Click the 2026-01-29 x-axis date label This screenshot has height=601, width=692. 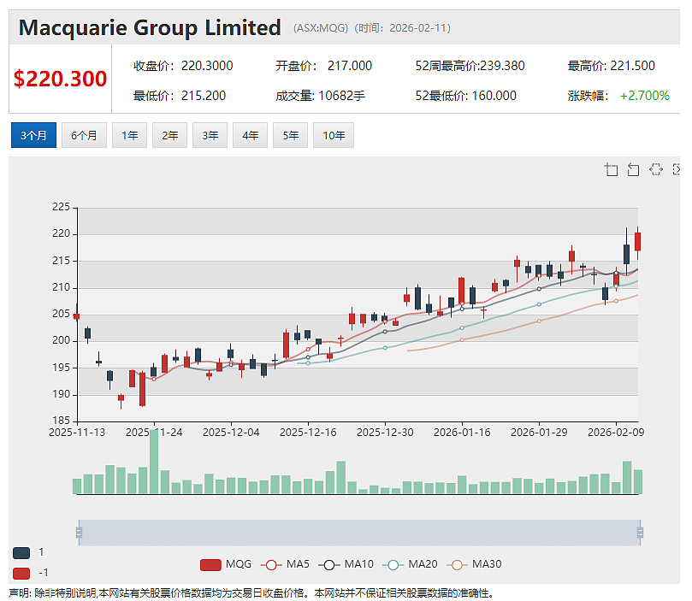[539, 433]
